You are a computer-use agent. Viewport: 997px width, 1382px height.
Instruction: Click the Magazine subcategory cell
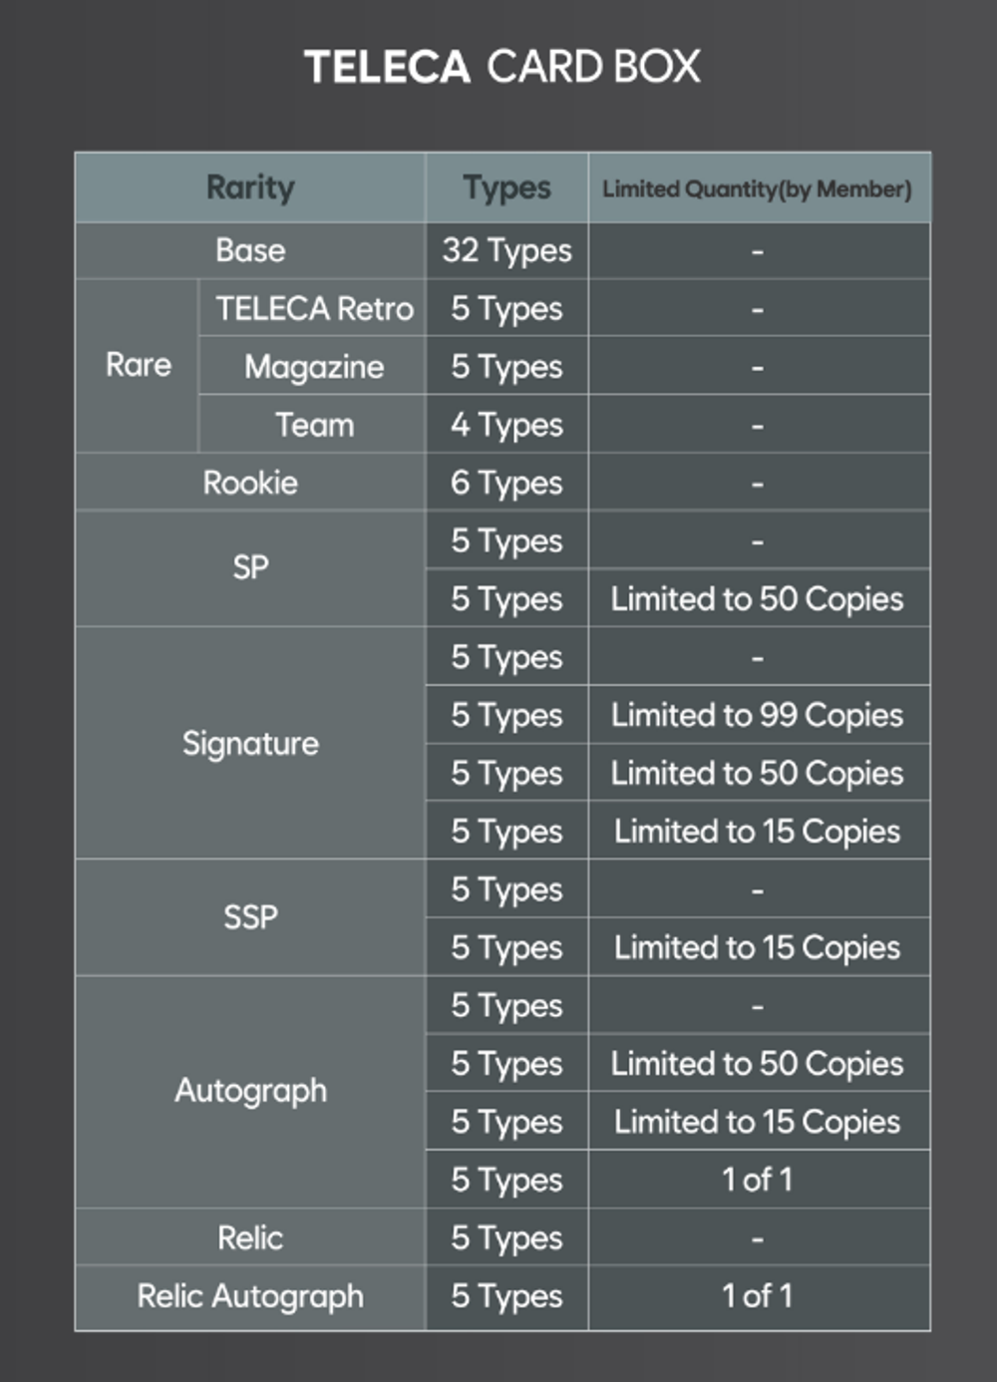314,366
